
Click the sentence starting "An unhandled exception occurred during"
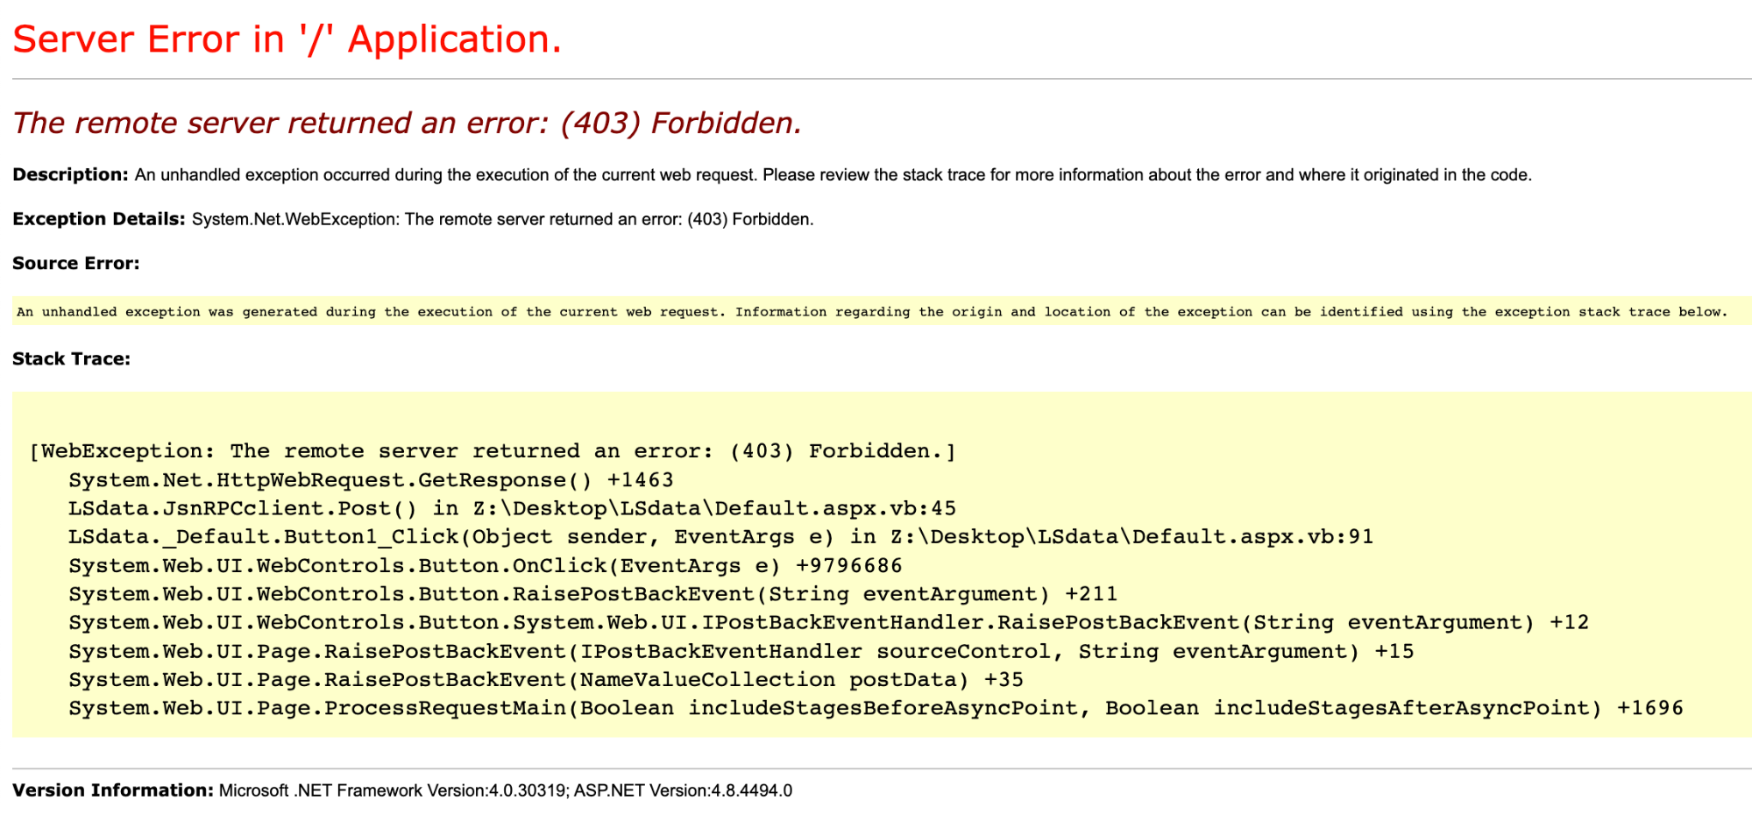tap(833, 175)
